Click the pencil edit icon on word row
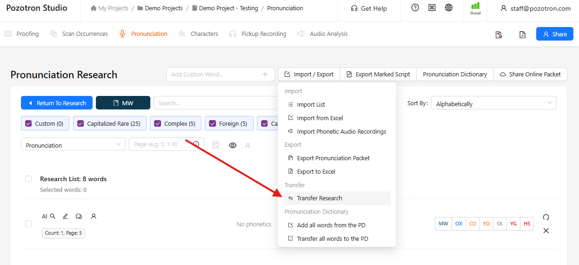Screen dimensions: 579x265 tap(65, 216)
